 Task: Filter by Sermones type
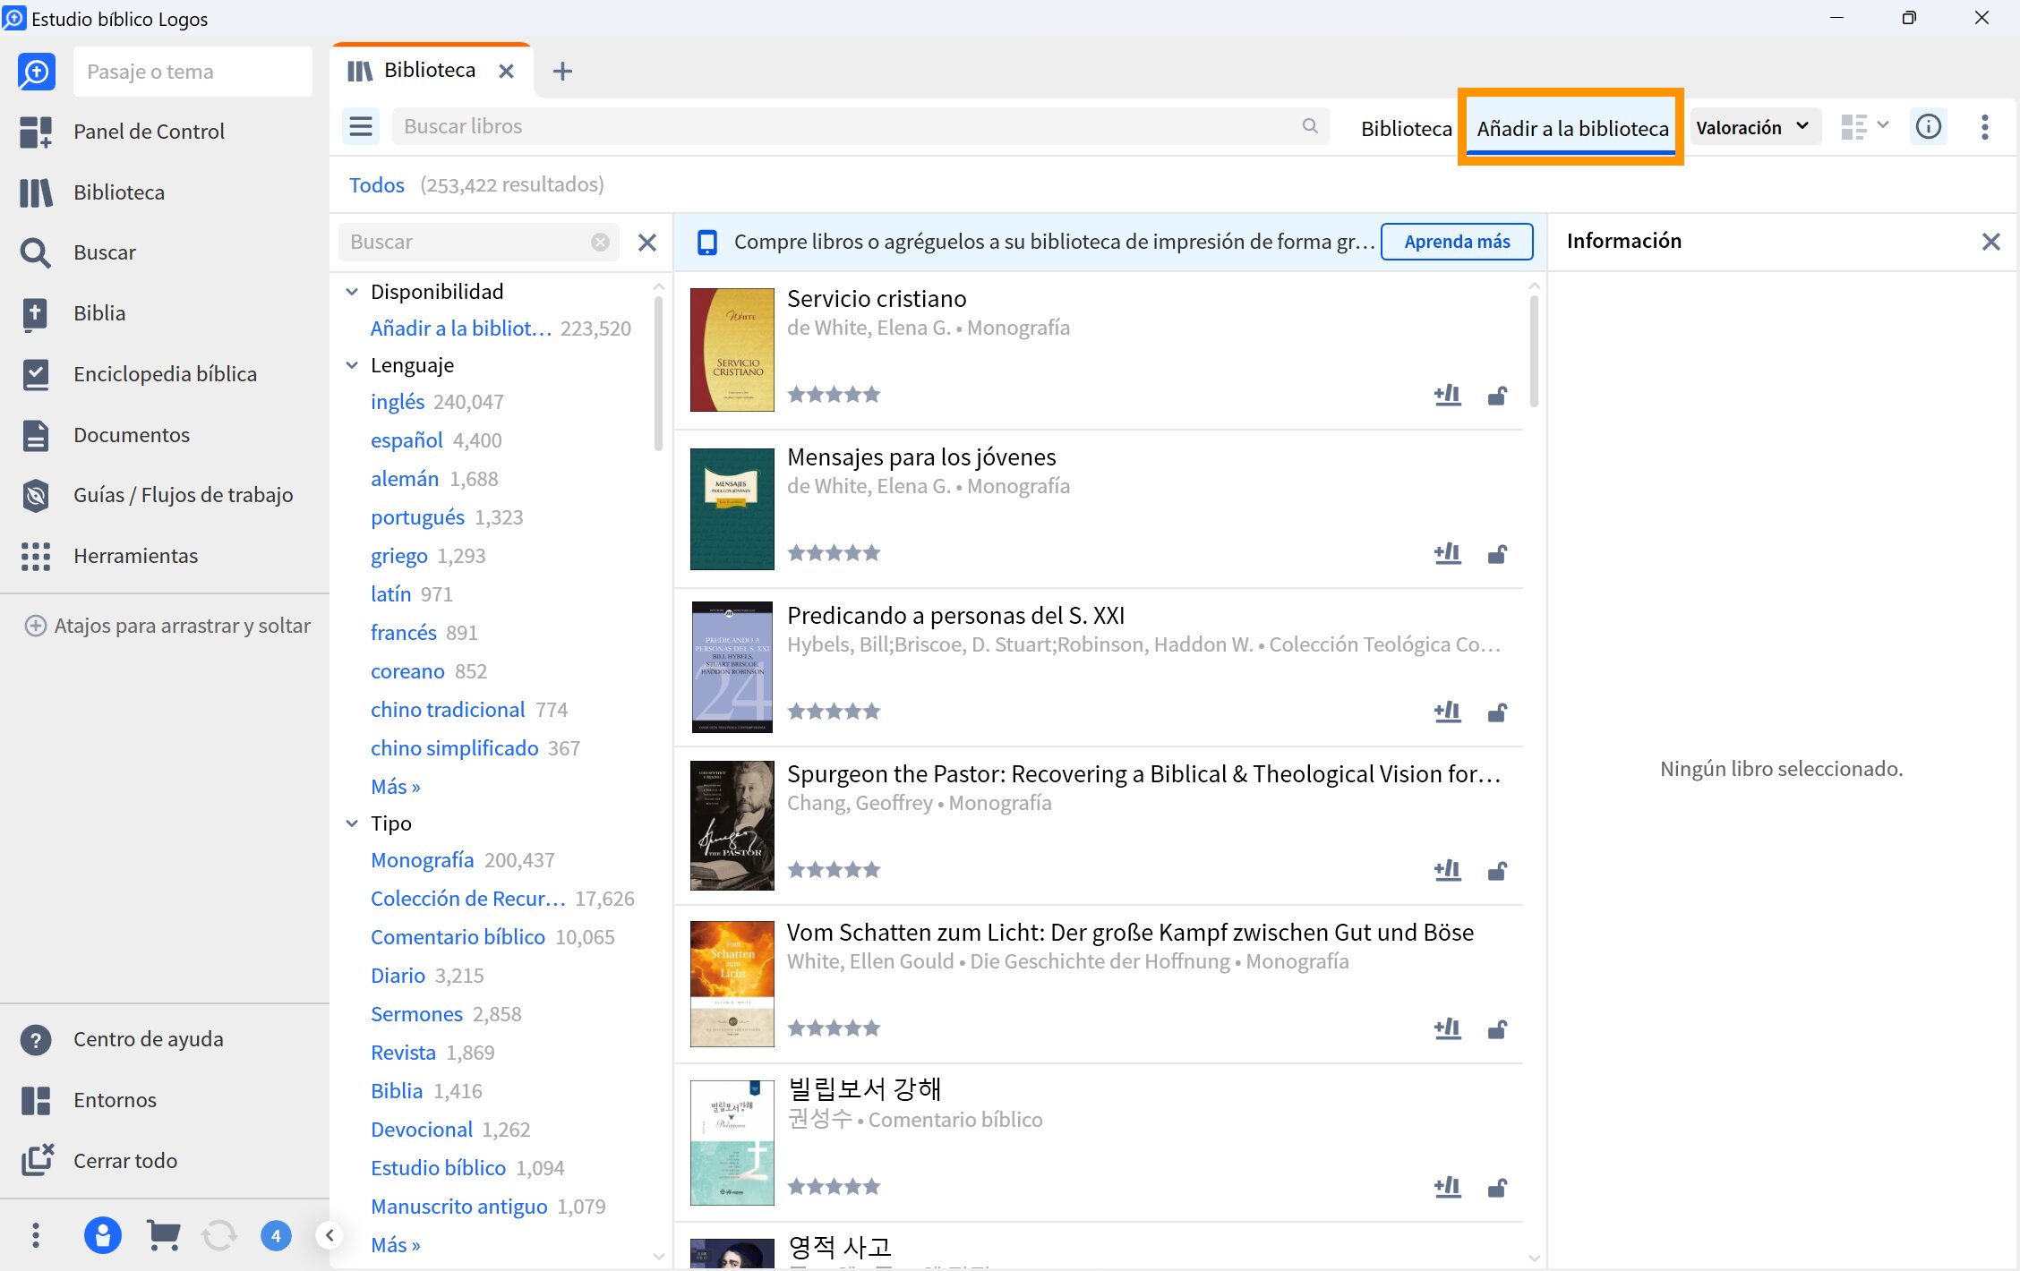[x=416, y=1014]
